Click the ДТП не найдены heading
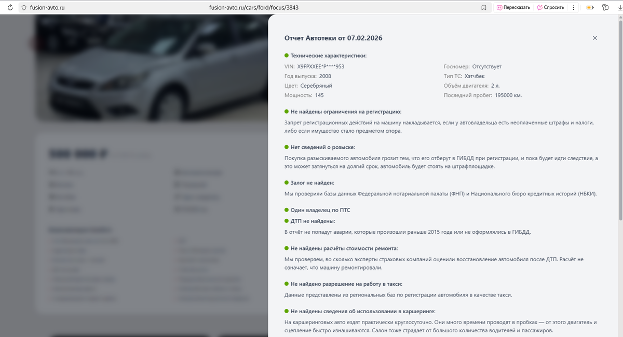This screenshot has height=337, width=623. tap(313, 221)
